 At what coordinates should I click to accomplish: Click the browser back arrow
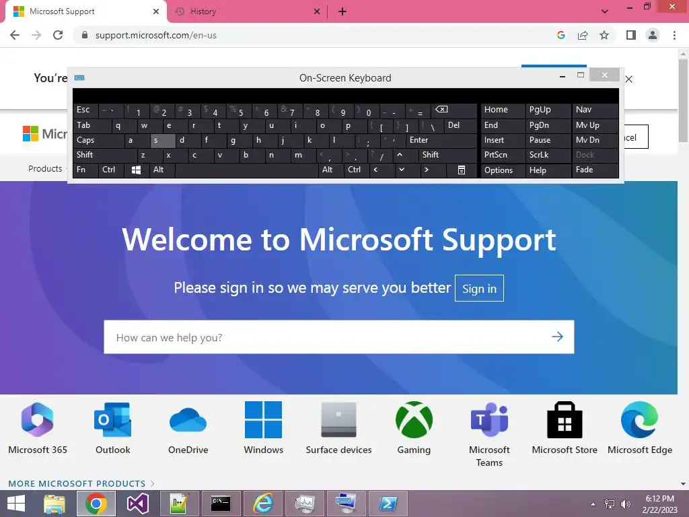(x=15, y=35)
